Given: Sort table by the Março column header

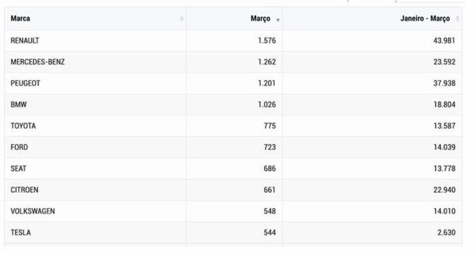Looking at the screenshot, I should pos(235,19).
